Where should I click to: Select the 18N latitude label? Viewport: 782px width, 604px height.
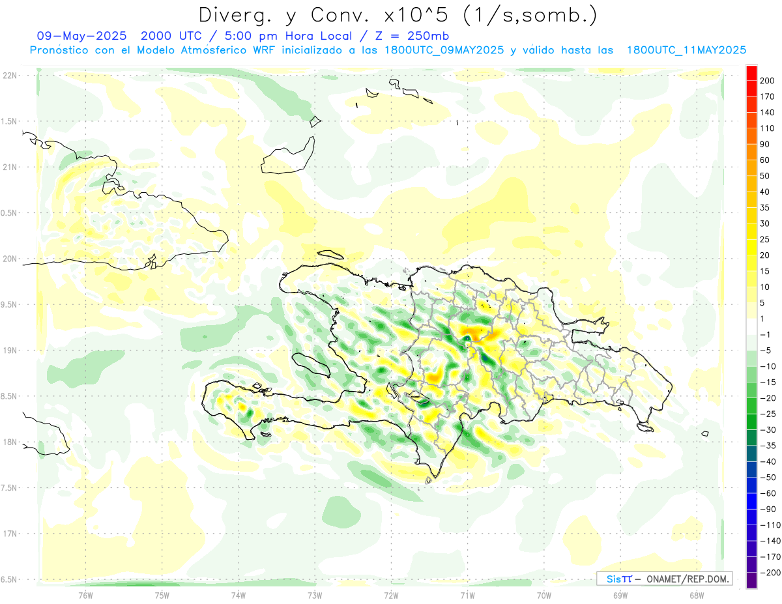pyautogui.click(x=9, y=442)
